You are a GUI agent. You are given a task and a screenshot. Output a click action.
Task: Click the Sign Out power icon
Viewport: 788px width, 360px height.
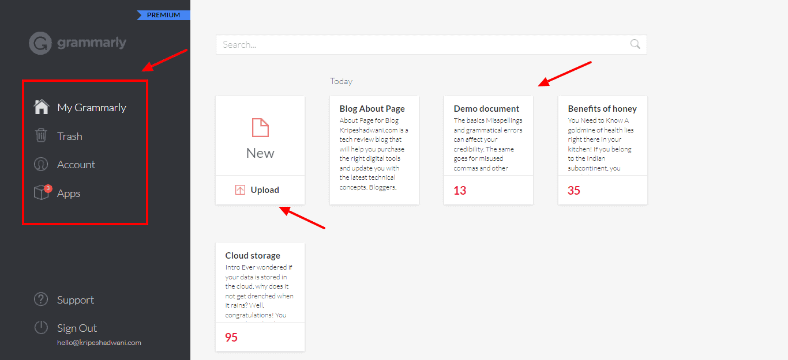point(41,328)
